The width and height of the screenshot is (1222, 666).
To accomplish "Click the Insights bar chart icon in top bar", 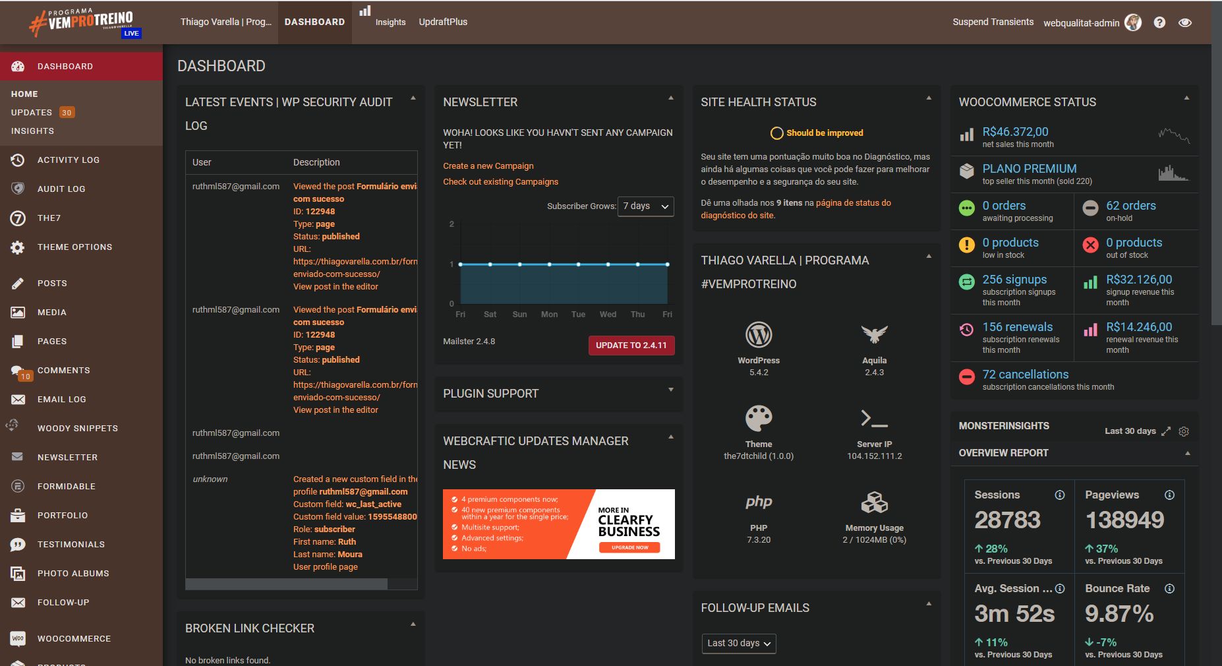I will tap(365, 11).
